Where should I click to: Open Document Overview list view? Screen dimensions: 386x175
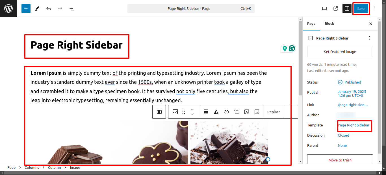point(71,8)
